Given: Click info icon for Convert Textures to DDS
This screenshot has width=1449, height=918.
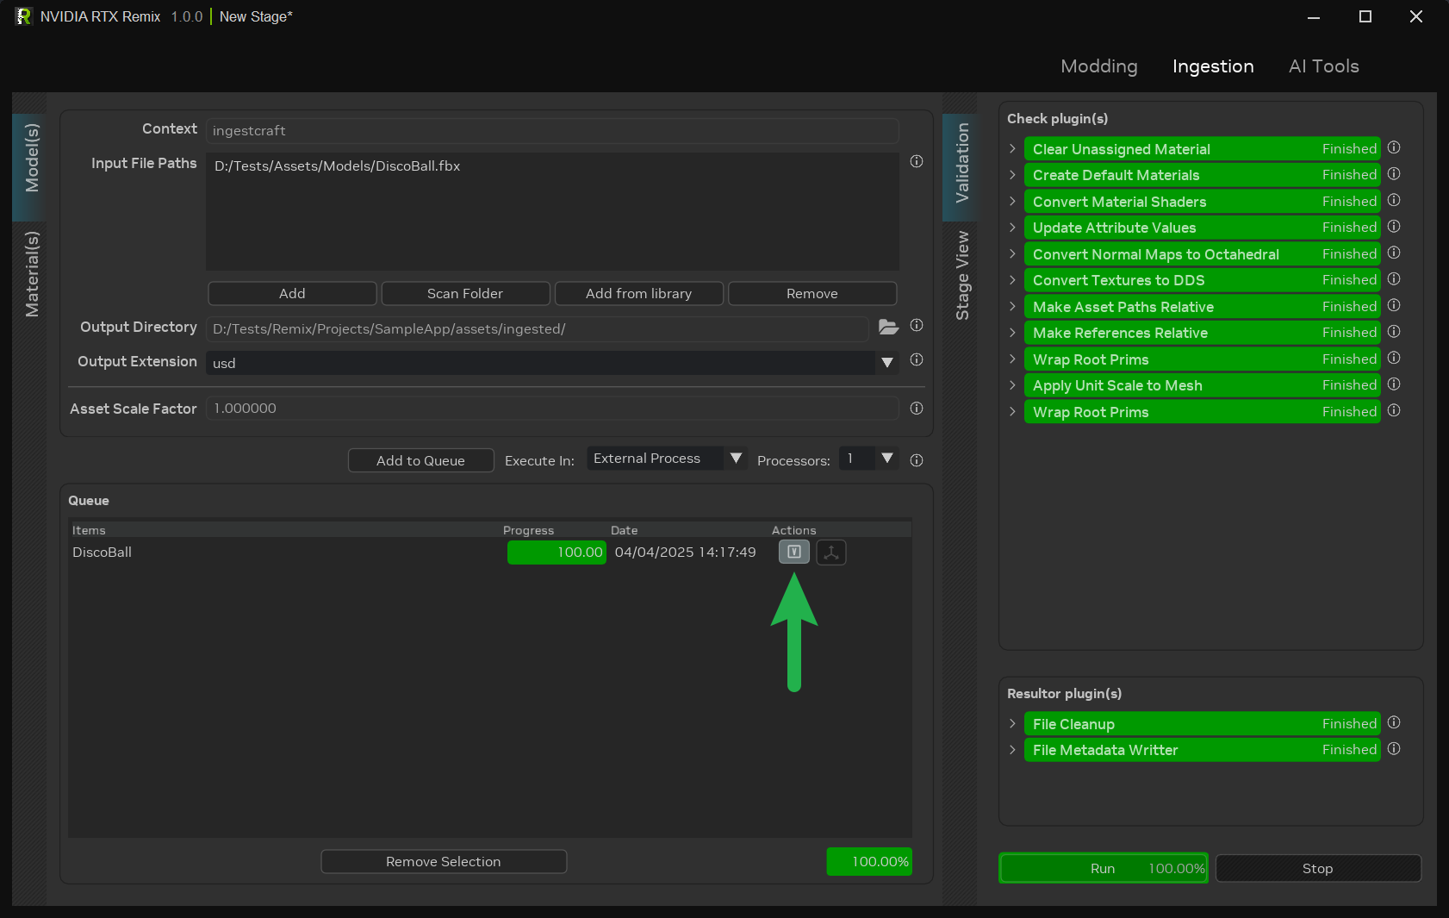Looking at the screenshot, I should tap(1394, 279).
